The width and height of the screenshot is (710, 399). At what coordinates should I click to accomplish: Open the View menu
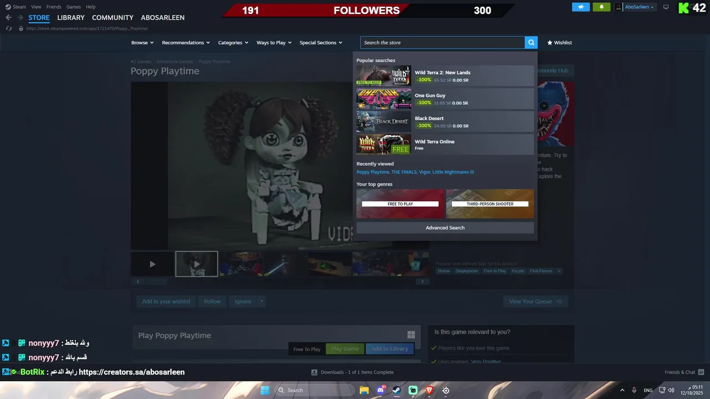tap(36, 7)
